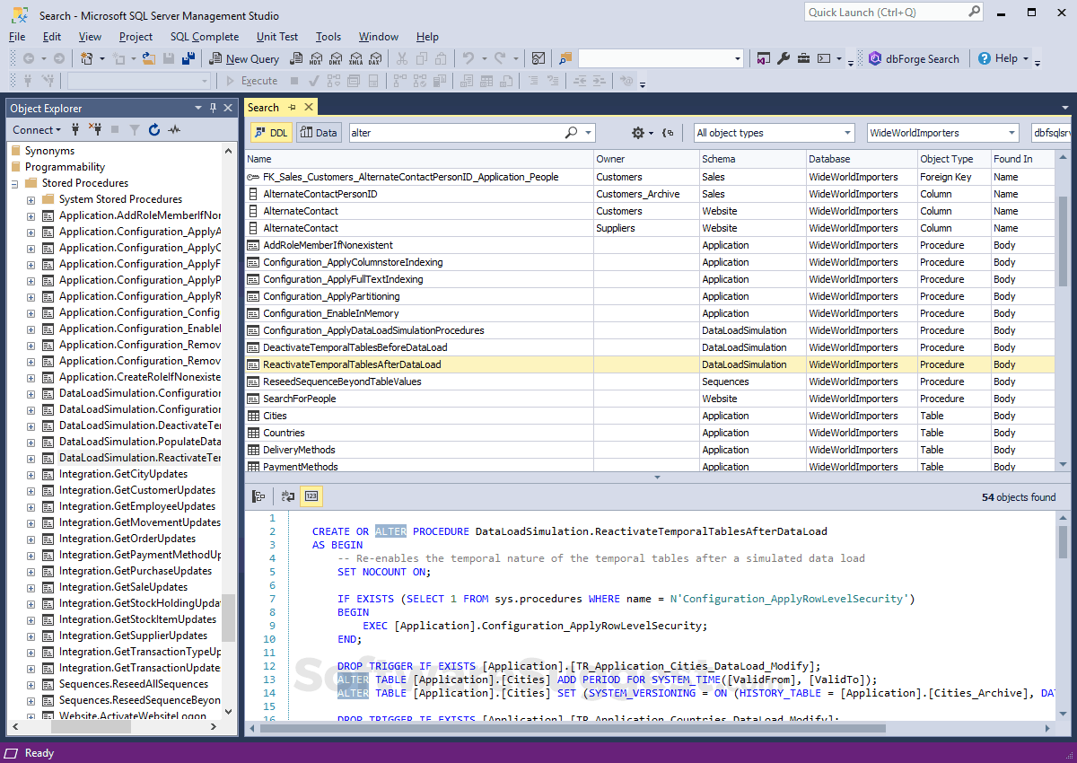Open the search options gear icon
The image size is (1077, 763).
click(637, 133)
